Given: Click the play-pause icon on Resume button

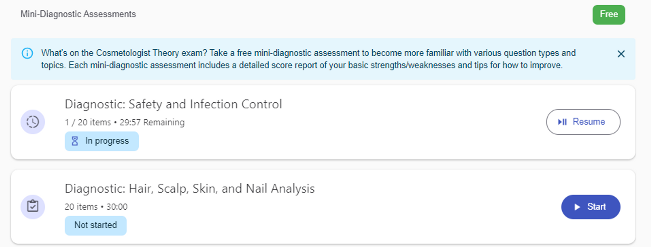Looking at the screenshot, I should point(562,122).
